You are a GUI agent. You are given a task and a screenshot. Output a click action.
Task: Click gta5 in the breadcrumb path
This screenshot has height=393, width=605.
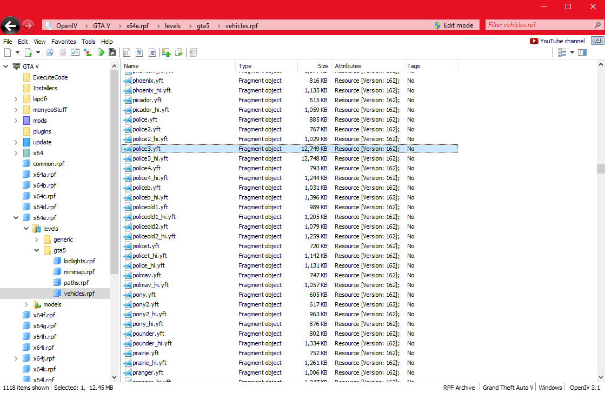[x=203, y=26]
